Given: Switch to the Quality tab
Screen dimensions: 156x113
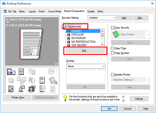Looking at the screenshot, I should click(91, 11).
